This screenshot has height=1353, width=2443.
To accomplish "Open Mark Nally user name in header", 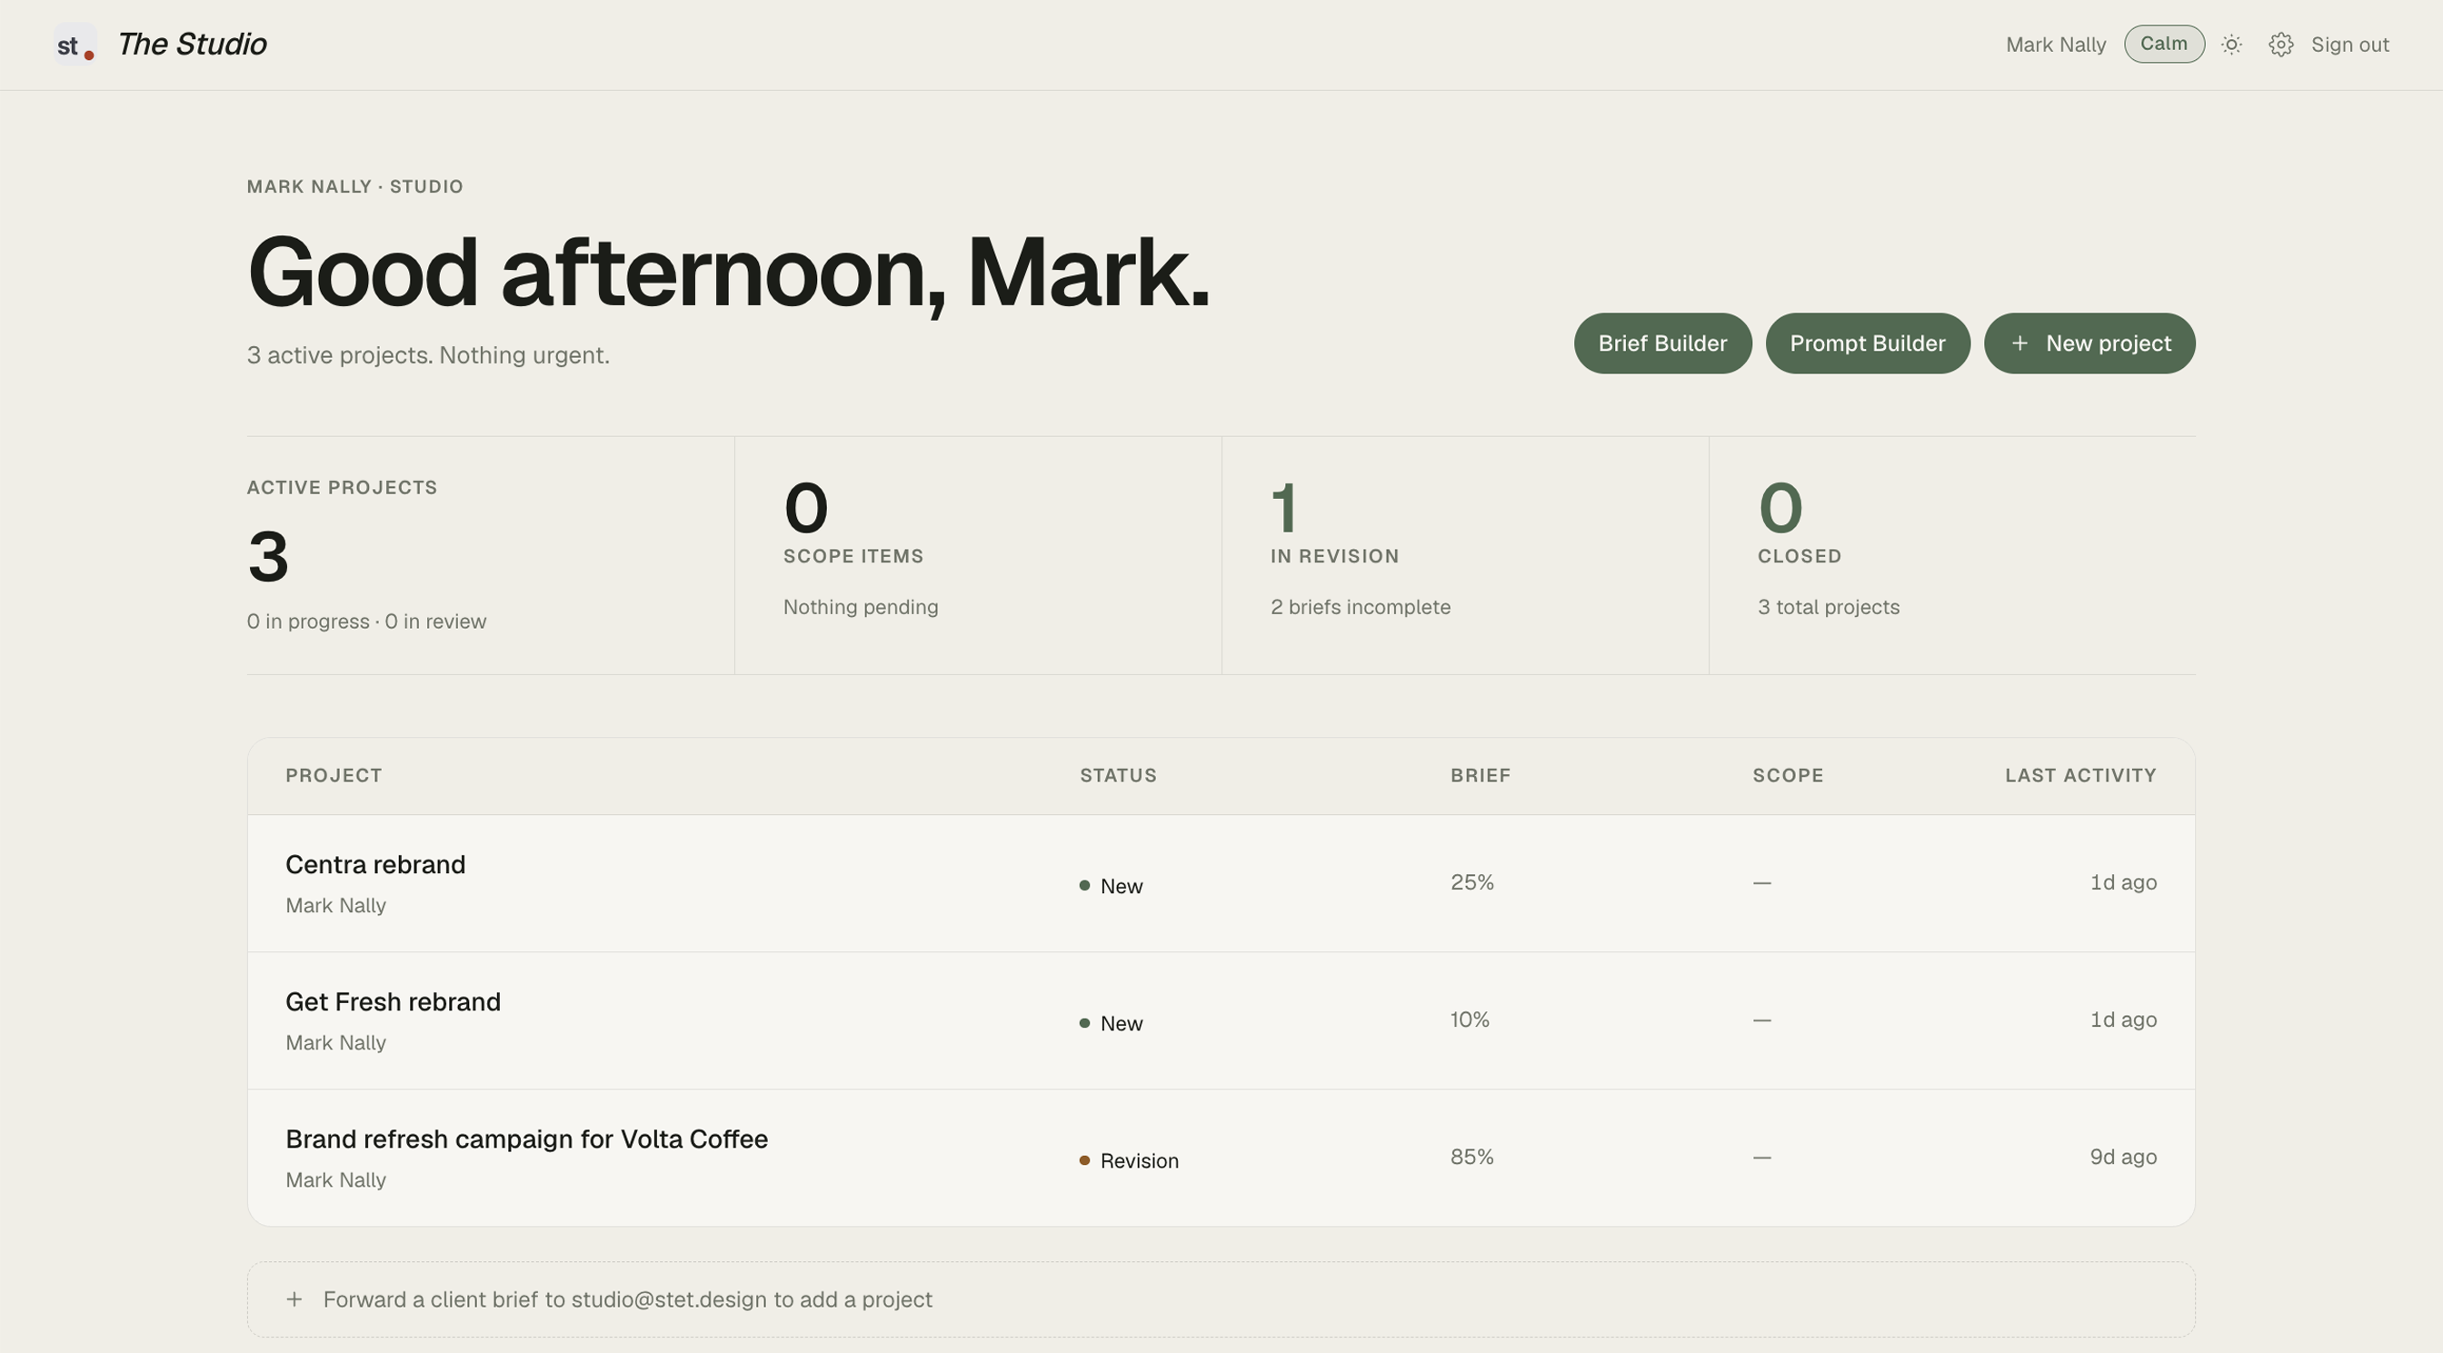I will point(2055,45).
